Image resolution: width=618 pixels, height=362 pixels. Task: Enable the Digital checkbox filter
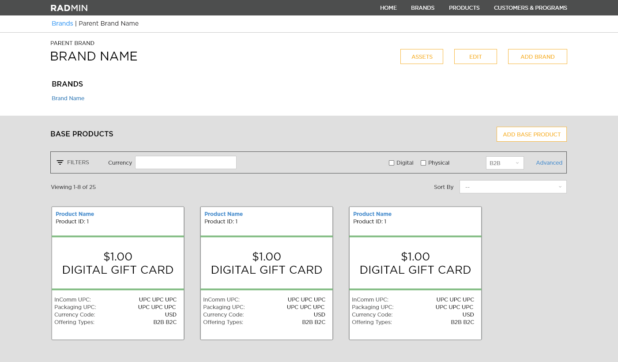(x=392, y=163)
